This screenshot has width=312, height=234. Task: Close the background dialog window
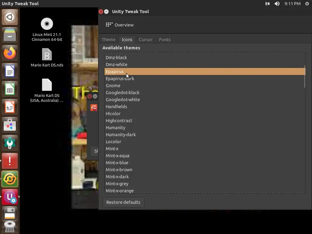90,96
